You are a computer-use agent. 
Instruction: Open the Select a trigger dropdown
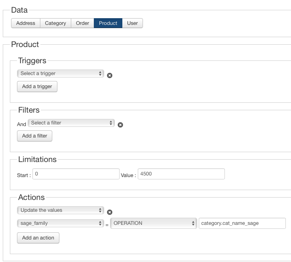(61, 74)
